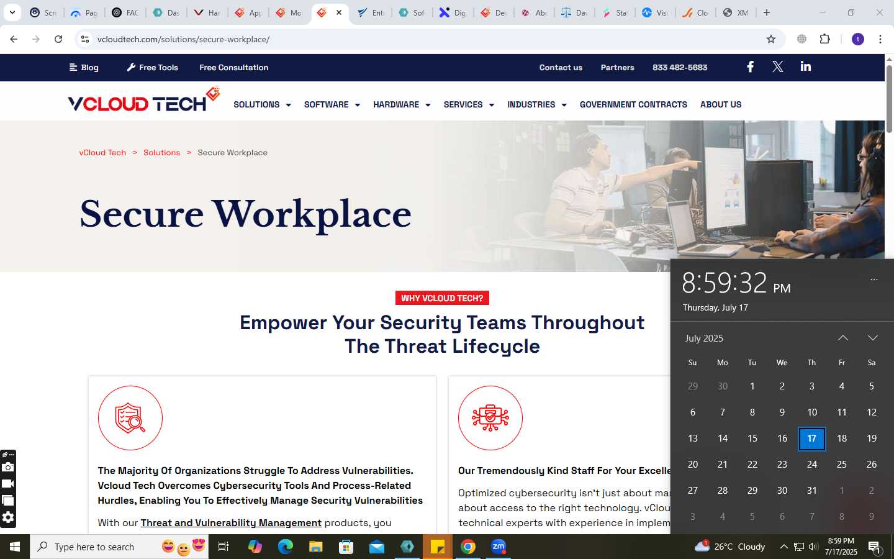The height and width of the screenshot is (559, 894).
Task: Open the vCloud Tech Facebook page icon
Action: [x=750, y=67]
